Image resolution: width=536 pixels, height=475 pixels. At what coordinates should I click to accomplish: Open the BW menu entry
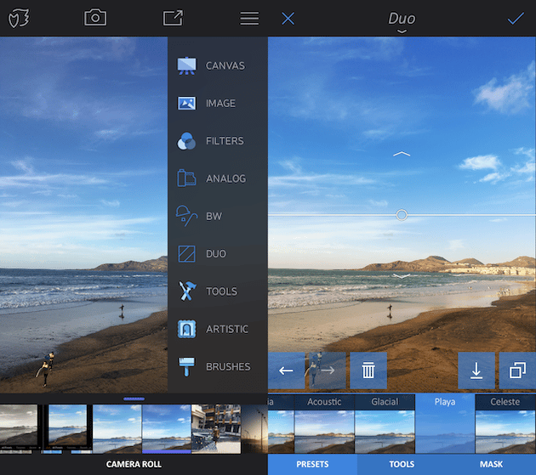214,216
